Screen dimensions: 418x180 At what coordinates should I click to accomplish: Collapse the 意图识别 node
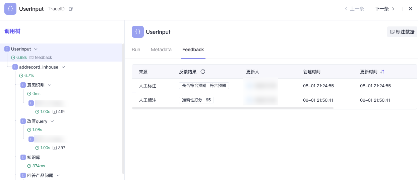click(x=49, y=85)
